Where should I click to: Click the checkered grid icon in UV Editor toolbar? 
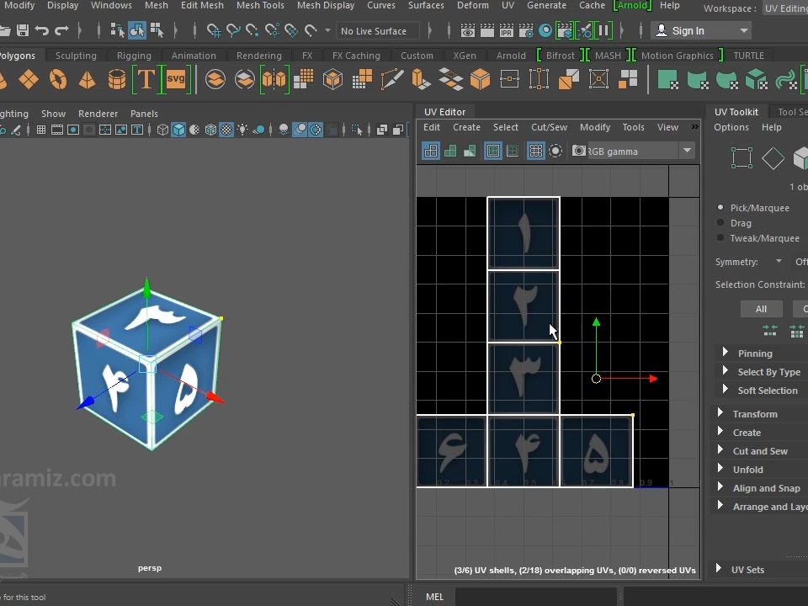536,151
